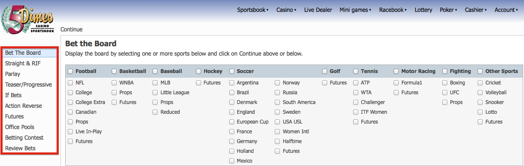Screen dimensions: 524x166
Task: Select the WTA checkbox
Action: [x=356, y=93]
